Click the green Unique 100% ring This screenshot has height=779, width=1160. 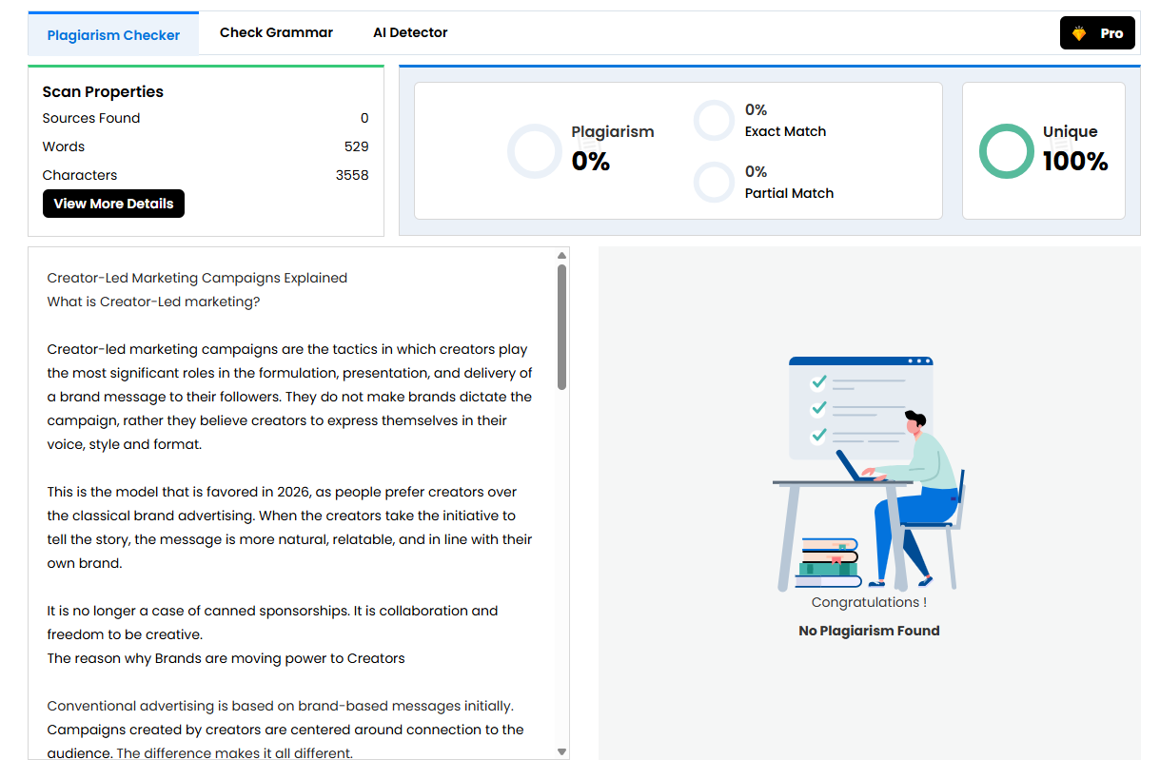point(1006,151)
